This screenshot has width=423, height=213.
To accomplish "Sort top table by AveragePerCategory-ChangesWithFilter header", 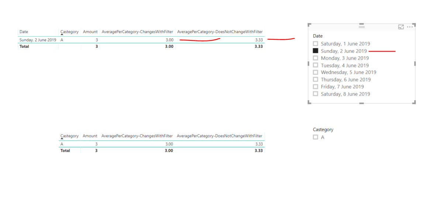I will coord(137,32).
